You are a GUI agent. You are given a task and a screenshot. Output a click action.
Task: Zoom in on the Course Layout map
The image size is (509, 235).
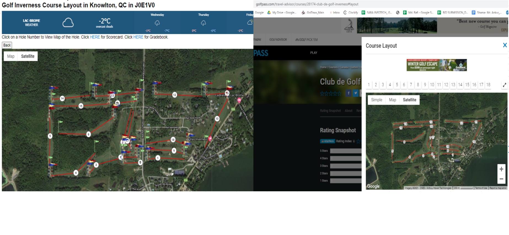click(501, 169)
